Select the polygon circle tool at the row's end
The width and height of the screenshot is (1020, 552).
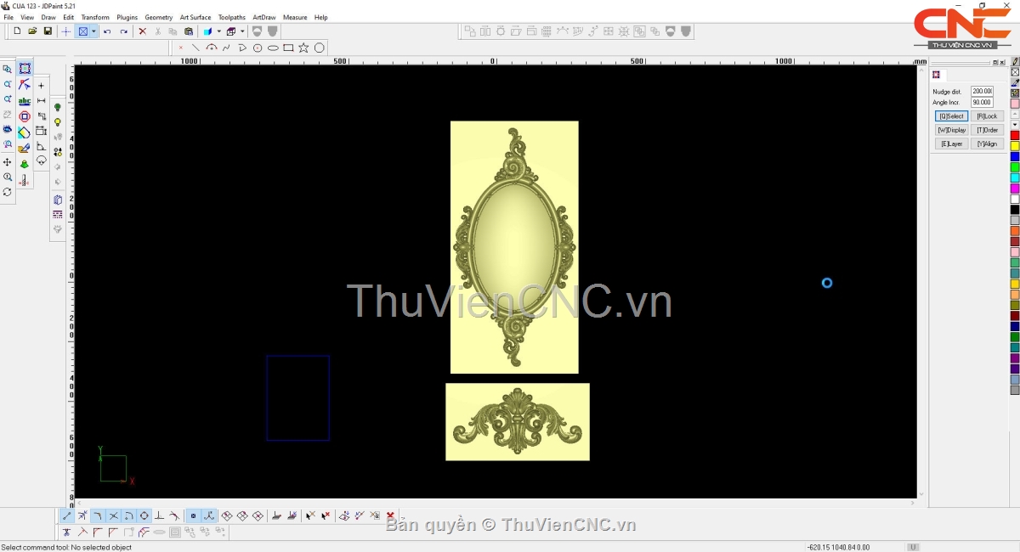[x=320, y=48]
